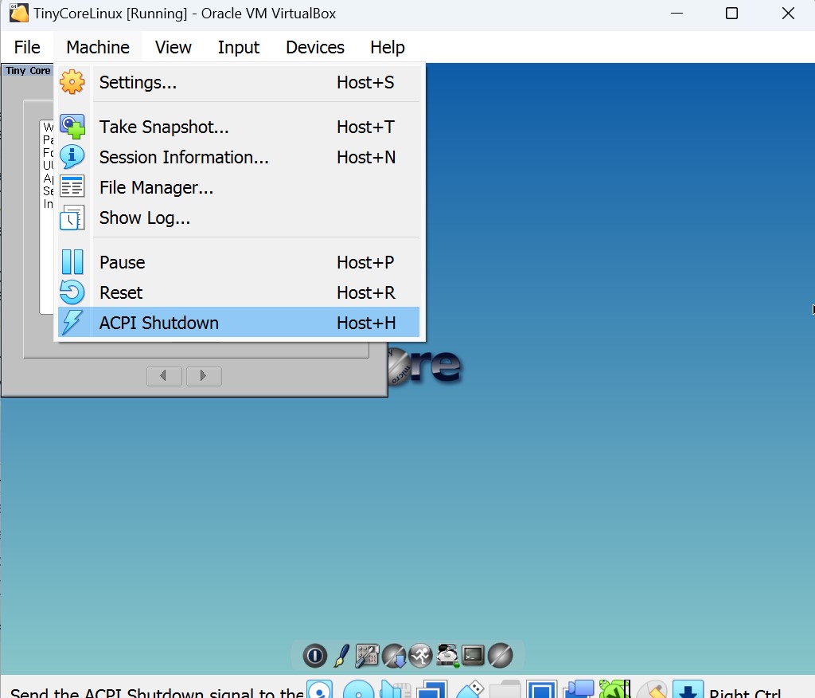Click the Tiny Core window title bar

click(x=28, y=70)
